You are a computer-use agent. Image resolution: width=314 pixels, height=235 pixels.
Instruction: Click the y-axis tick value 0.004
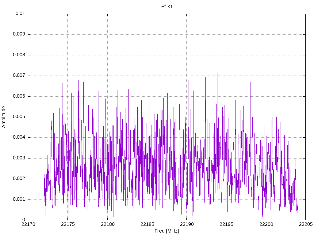(19, 137)
